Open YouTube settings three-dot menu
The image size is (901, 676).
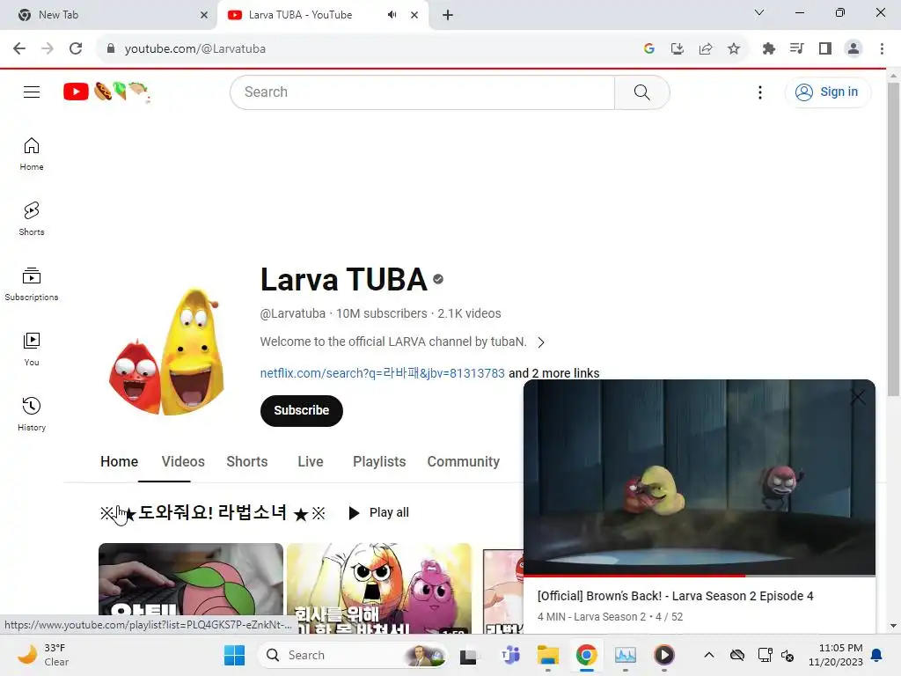759,92
